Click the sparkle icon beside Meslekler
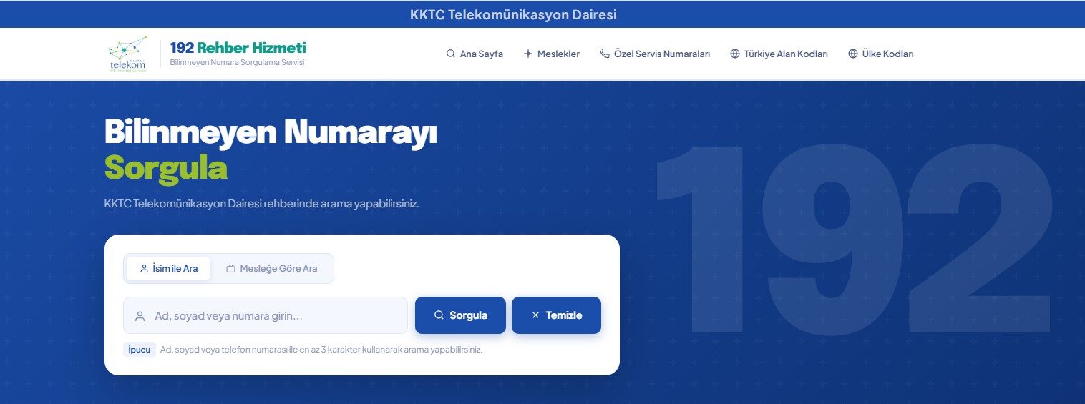Screen dimensions: 1085x404 pyautogui.click(x=528, y=54)
